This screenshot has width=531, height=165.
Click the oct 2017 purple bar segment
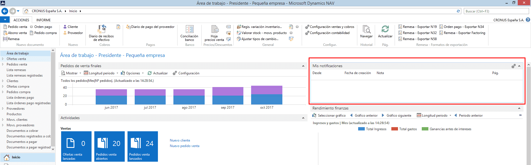267,90
